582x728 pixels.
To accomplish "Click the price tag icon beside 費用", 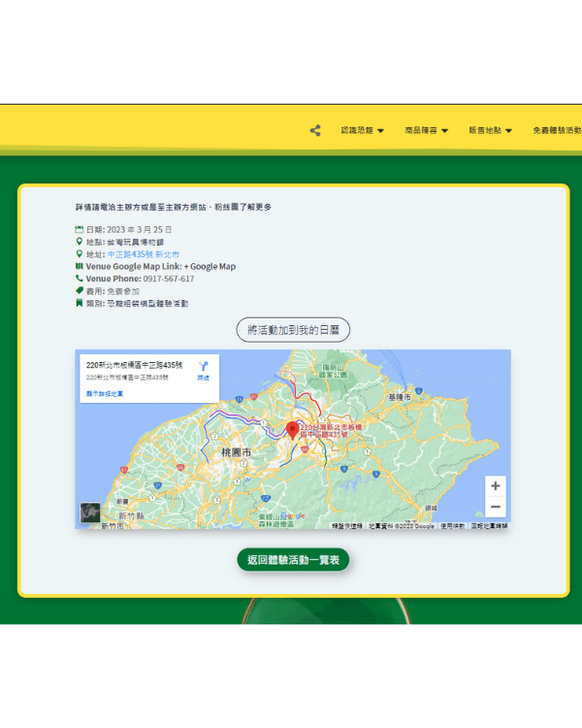I will pyautogui.click(x=80, y=290).
